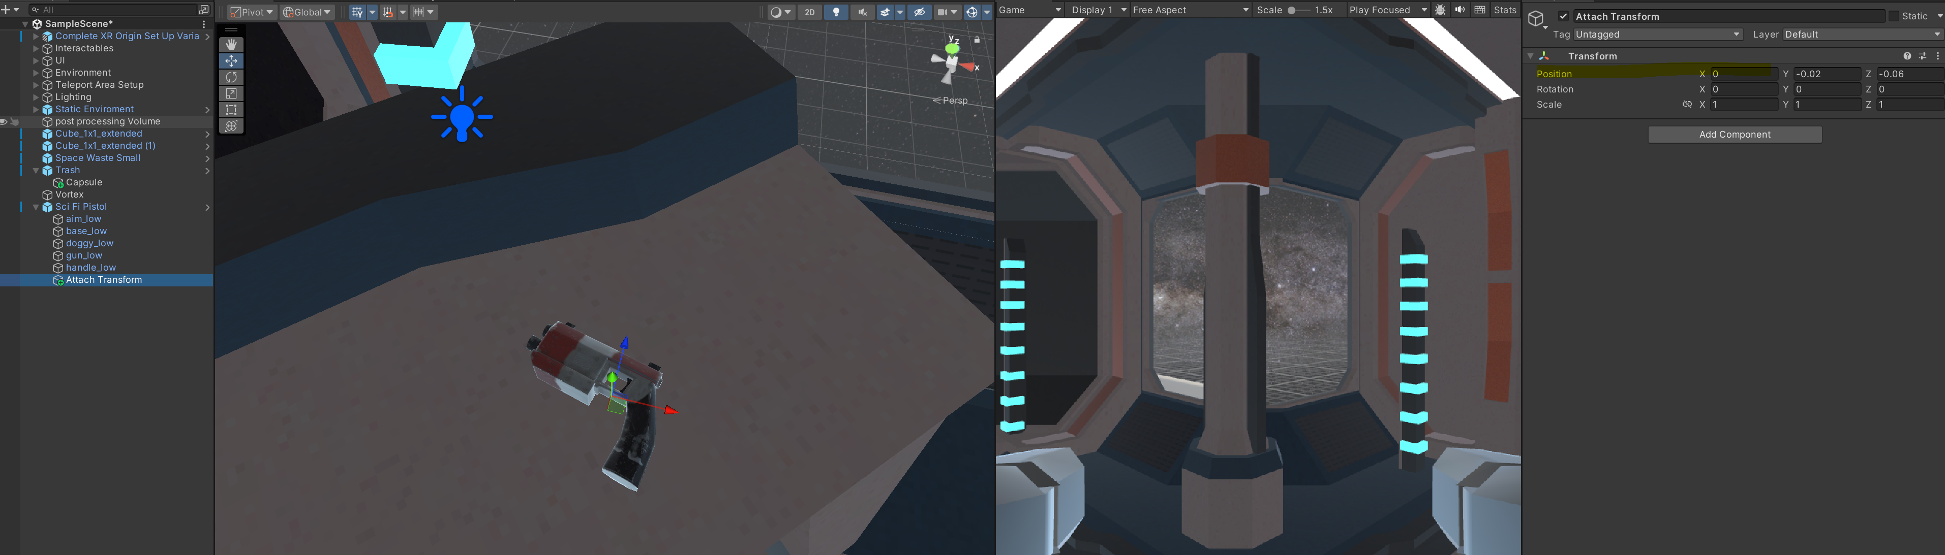This screenshot has width=1945, height=555.
Task: Toggle 2D scene view mode
Action: click(x=809, y=12)
